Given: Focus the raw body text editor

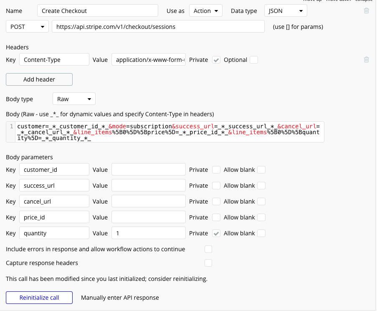Looking at the screenshot, I should 167,132.
